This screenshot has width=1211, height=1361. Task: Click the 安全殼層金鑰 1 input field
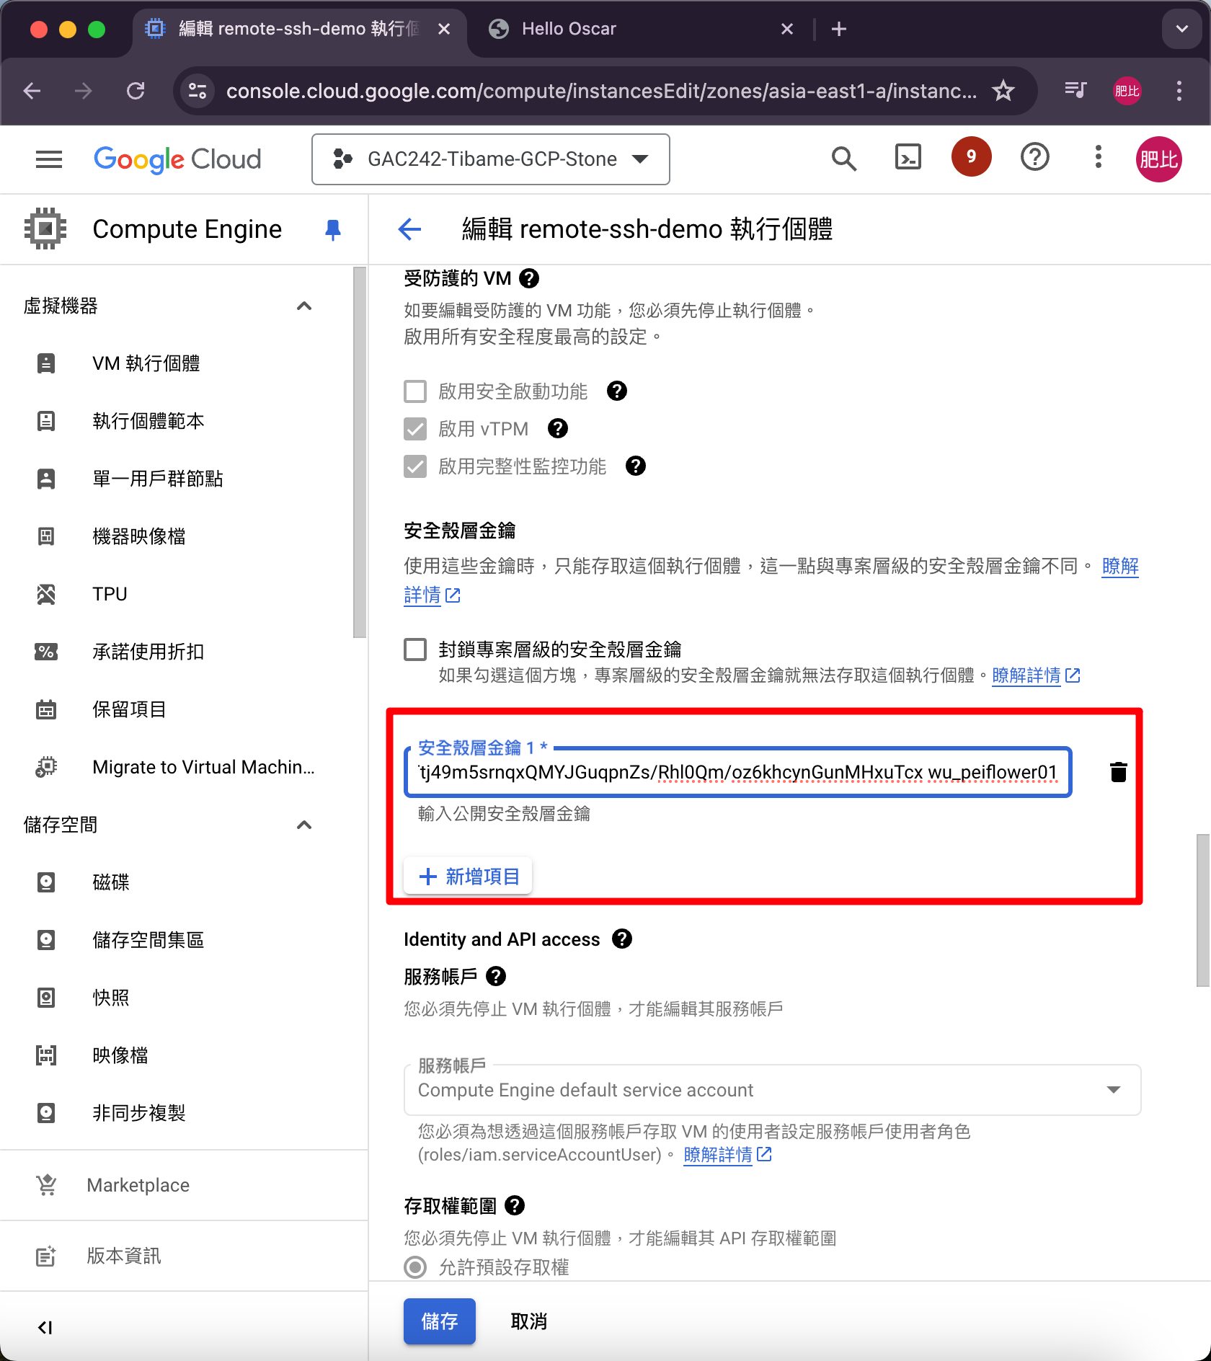coord(737,773)
